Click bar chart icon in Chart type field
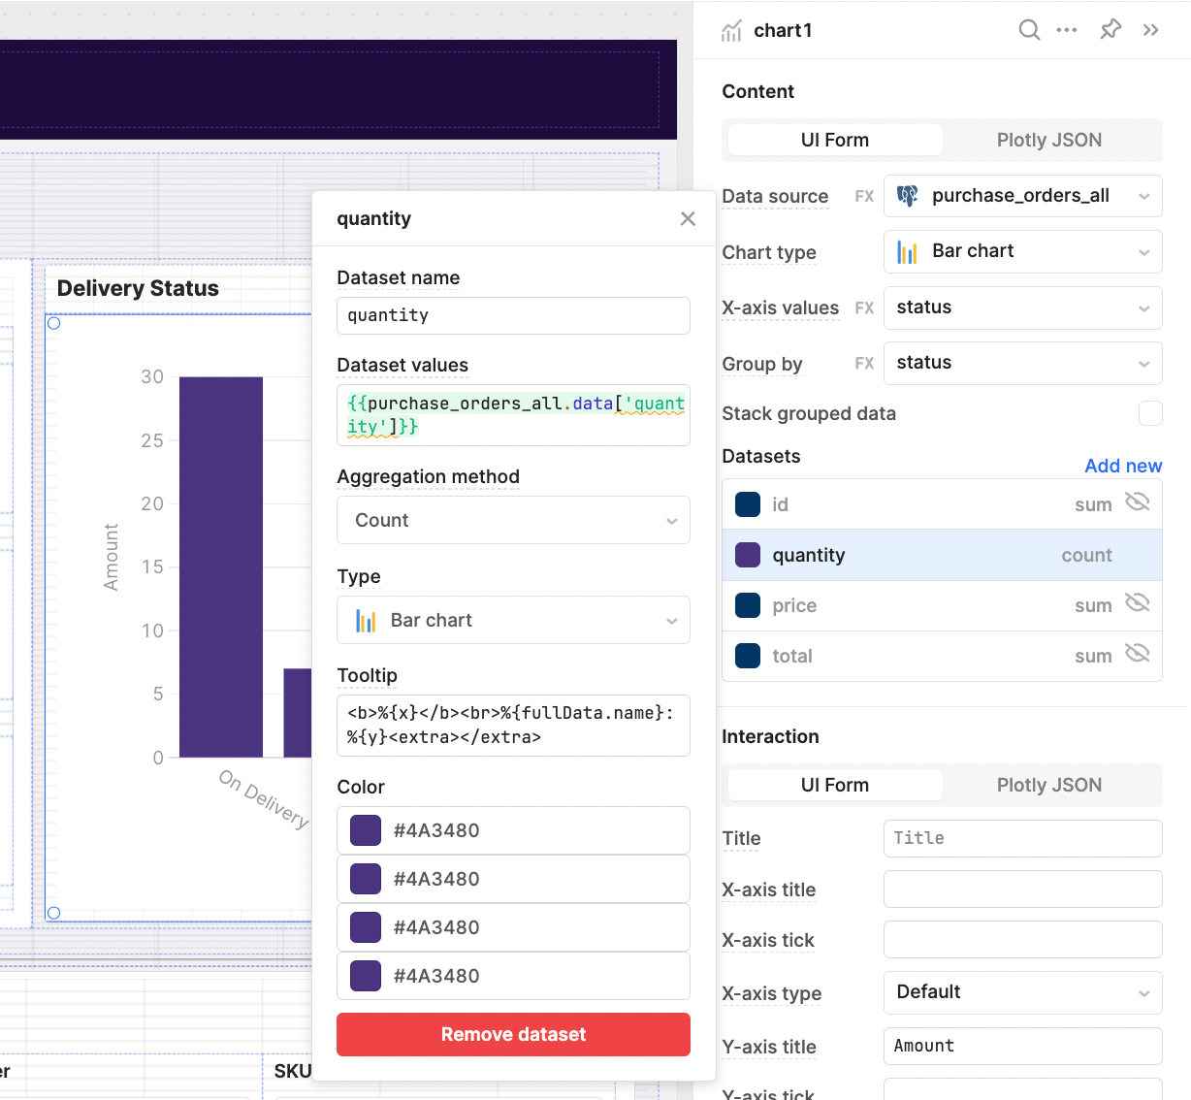Viewport: 1191px width, 1100px height. tap(908, 252)
